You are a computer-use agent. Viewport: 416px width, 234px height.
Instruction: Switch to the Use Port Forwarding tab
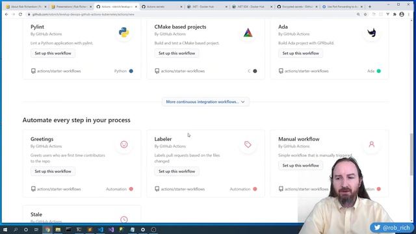click(x=343, y=6)
